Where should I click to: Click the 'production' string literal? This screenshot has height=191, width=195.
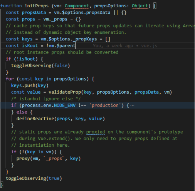tap(105, 106)
